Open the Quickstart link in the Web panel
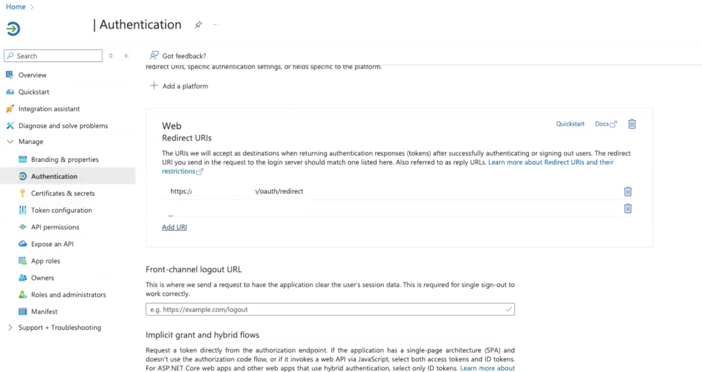 [x=570, y=123]
